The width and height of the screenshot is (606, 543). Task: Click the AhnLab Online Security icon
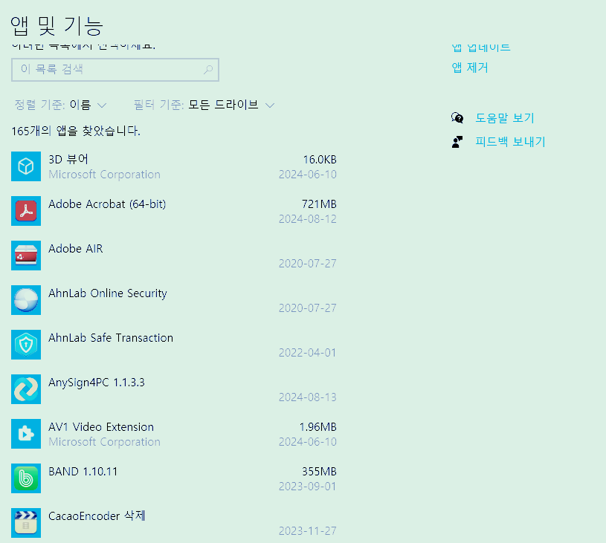coord(26,300)
